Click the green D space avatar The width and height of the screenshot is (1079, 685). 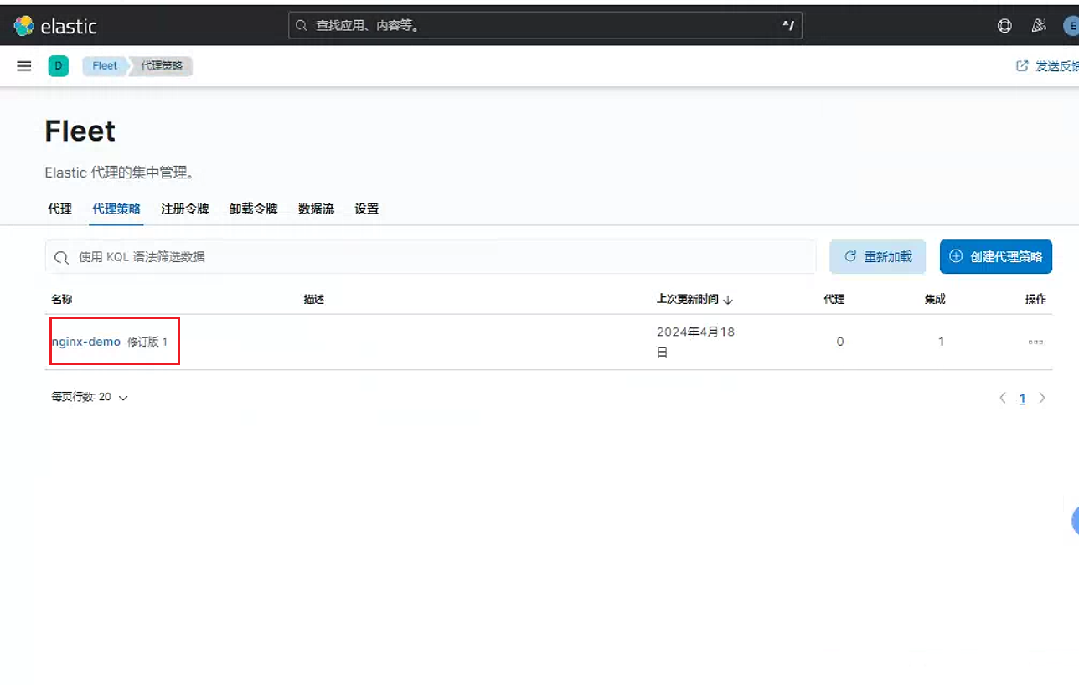tap(58, 66)
